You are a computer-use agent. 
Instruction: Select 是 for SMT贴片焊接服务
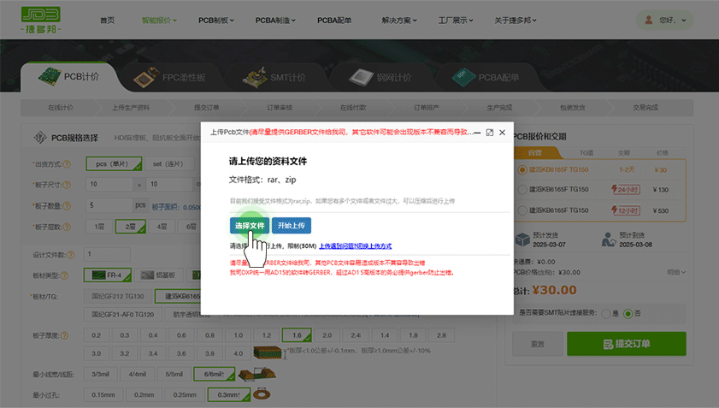point(605,313)
